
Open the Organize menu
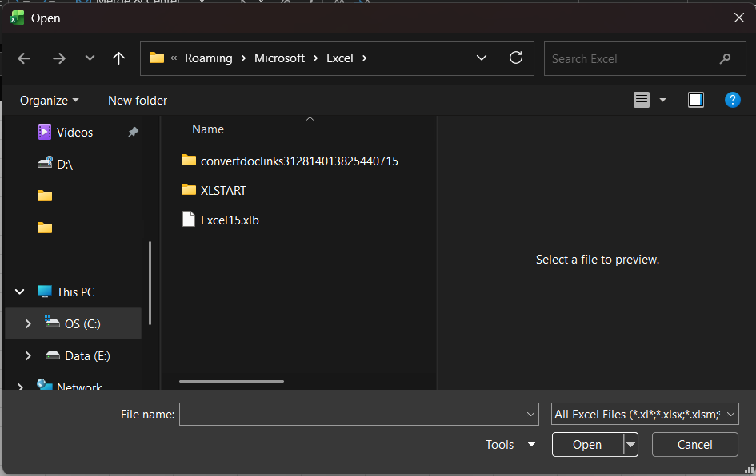pos(49,100)
